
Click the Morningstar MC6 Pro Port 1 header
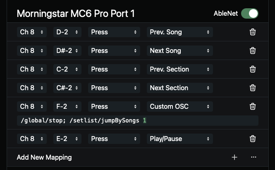[76, 13]
